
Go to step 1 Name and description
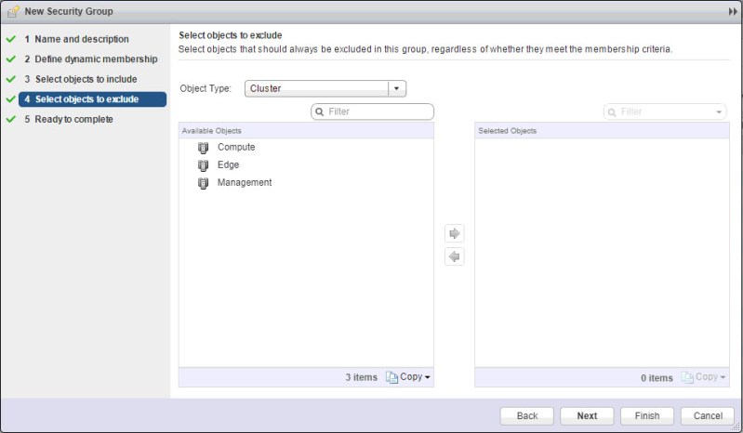pos(76,40)
